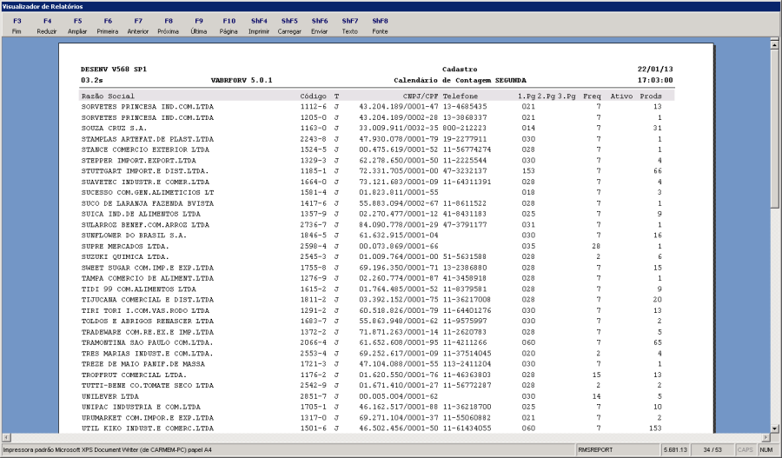Click the Razão Social column header

109,96
